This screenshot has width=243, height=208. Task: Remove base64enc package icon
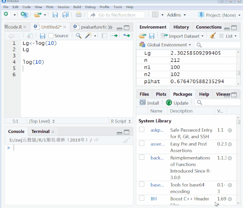click(230, 185)
